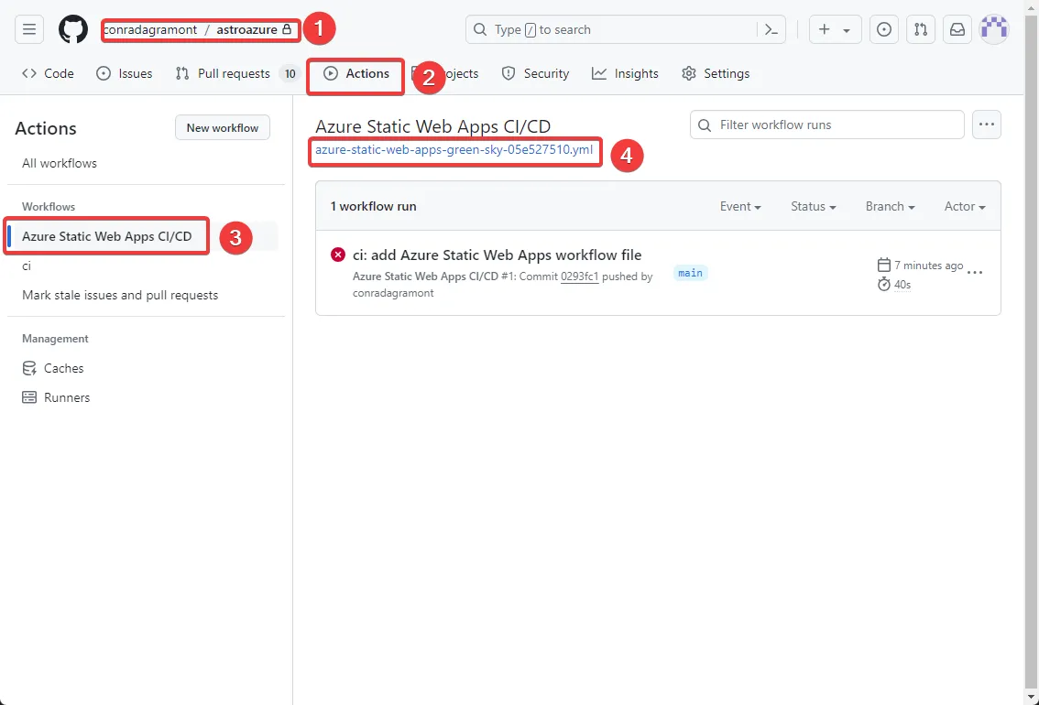The image size is (1039, 705).
Task: Focus the Type / to search field
Action: tap(626, 30)
